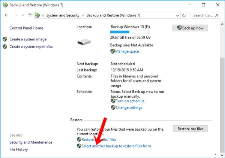Close the Backup and Restore window
Screen dimensions: 225x158
tap(217, 5)
